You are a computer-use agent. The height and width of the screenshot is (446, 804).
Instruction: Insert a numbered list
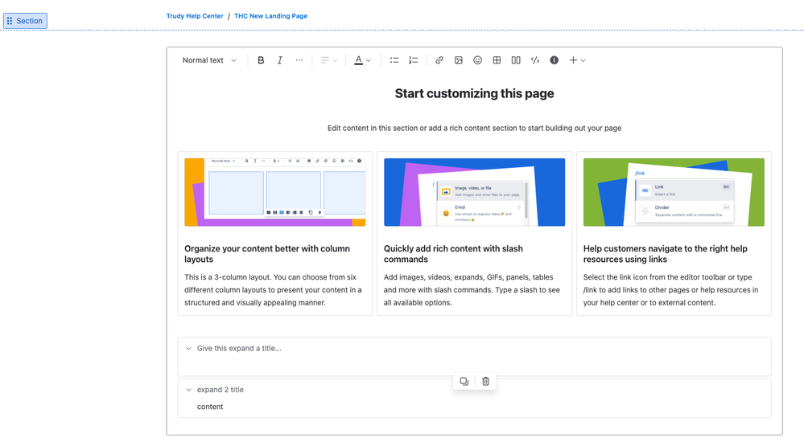[x=413, y=60]
